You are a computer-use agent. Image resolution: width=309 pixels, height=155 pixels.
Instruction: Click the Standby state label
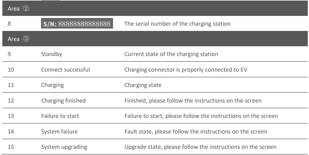tap(52, 54)
